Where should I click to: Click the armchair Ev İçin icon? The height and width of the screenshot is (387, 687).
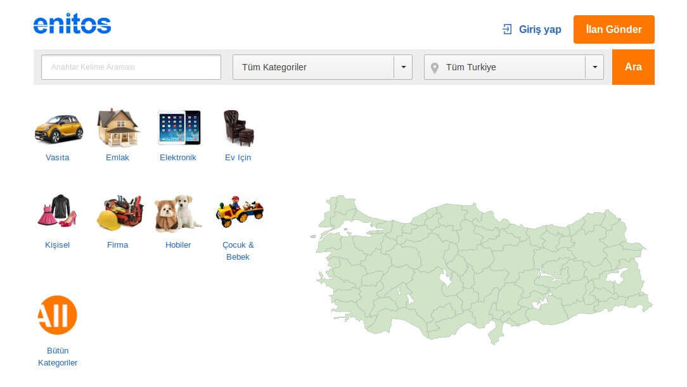coord(238,128)
